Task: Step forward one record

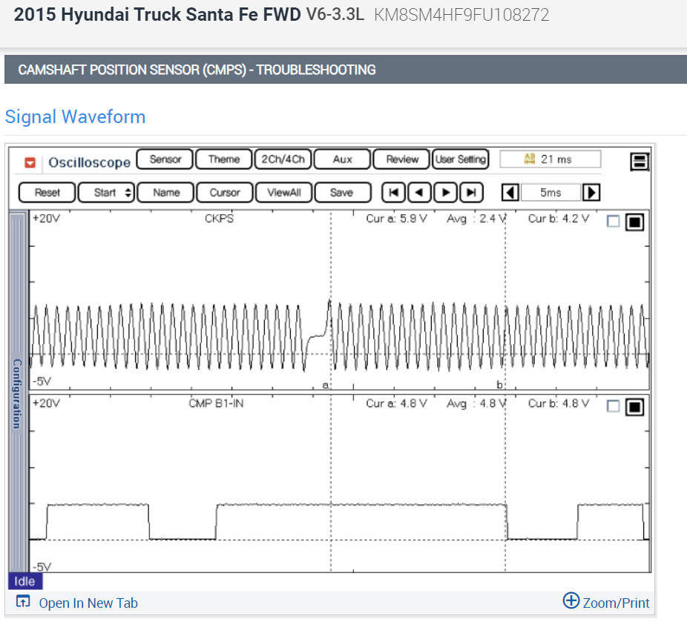Action: (446, 193)
